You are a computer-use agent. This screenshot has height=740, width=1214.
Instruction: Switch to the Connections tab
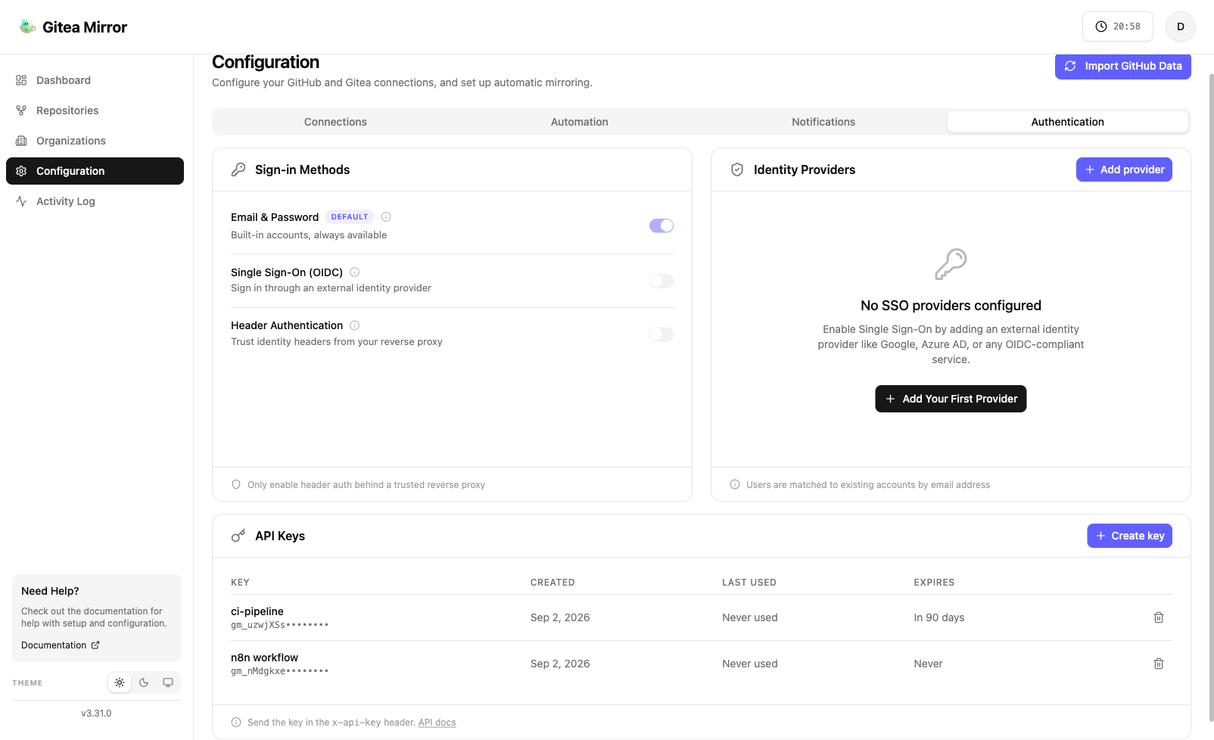(x=335, y=122)
